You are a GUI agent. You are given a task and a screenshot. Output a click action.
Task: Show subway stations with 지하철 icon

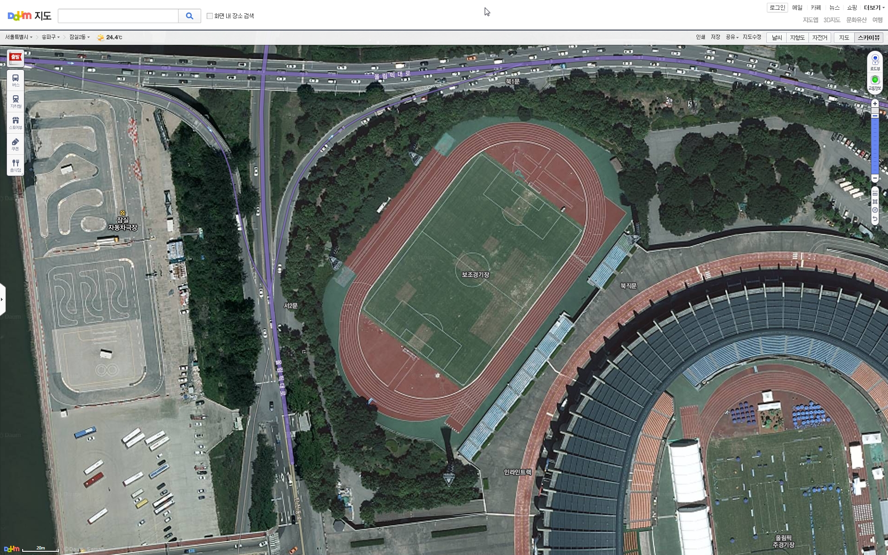[x=16, y=101]
